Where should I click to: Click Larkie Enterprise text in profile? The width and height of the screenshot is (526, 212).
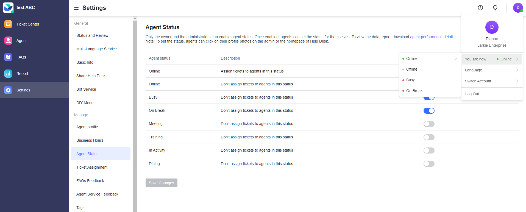[492, 45]
